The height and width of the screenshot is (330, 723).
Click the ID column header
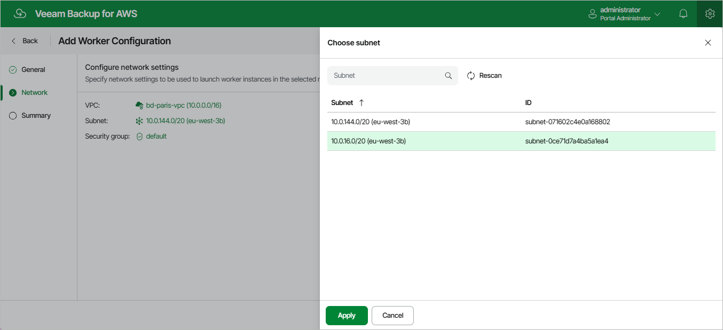pos(528,102)
